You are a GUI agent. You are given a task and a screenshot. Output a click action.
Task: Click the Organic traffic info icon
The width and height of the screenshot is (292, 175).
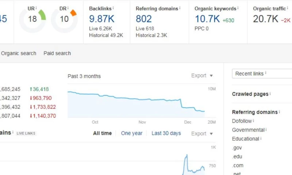tap(287, 8)
